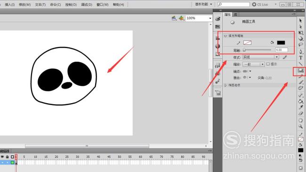Viewport: 306px width, 172px height.
Task: Open the 命令(C) menu
Action: (x=56, y=5)
